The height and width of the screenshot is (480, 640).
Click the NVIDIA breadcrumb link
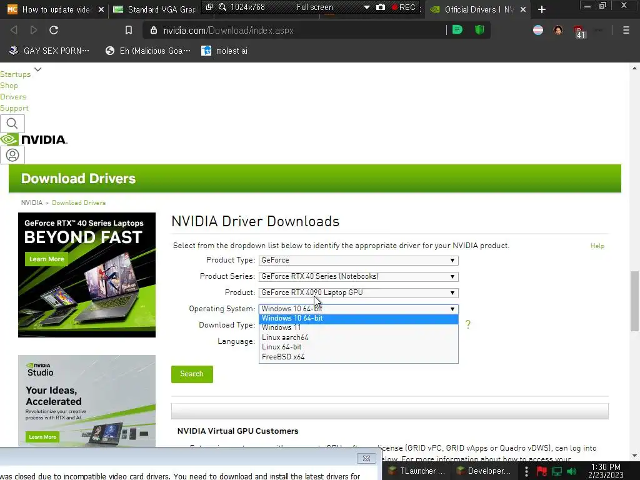(x=32, y=203)
